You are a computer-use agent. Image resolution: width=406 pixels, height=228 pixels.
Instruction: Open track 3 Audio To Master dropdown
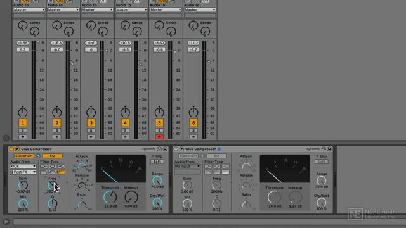coord(97,10)
